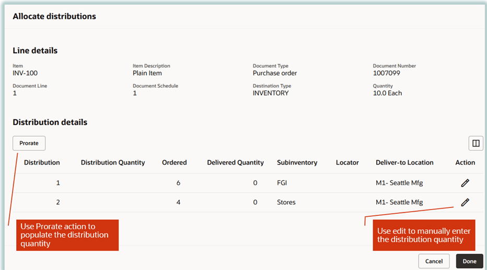Screen dimensions: 487x270
Task: Click quantity value 10.0 Each
Action: (387, 93)
